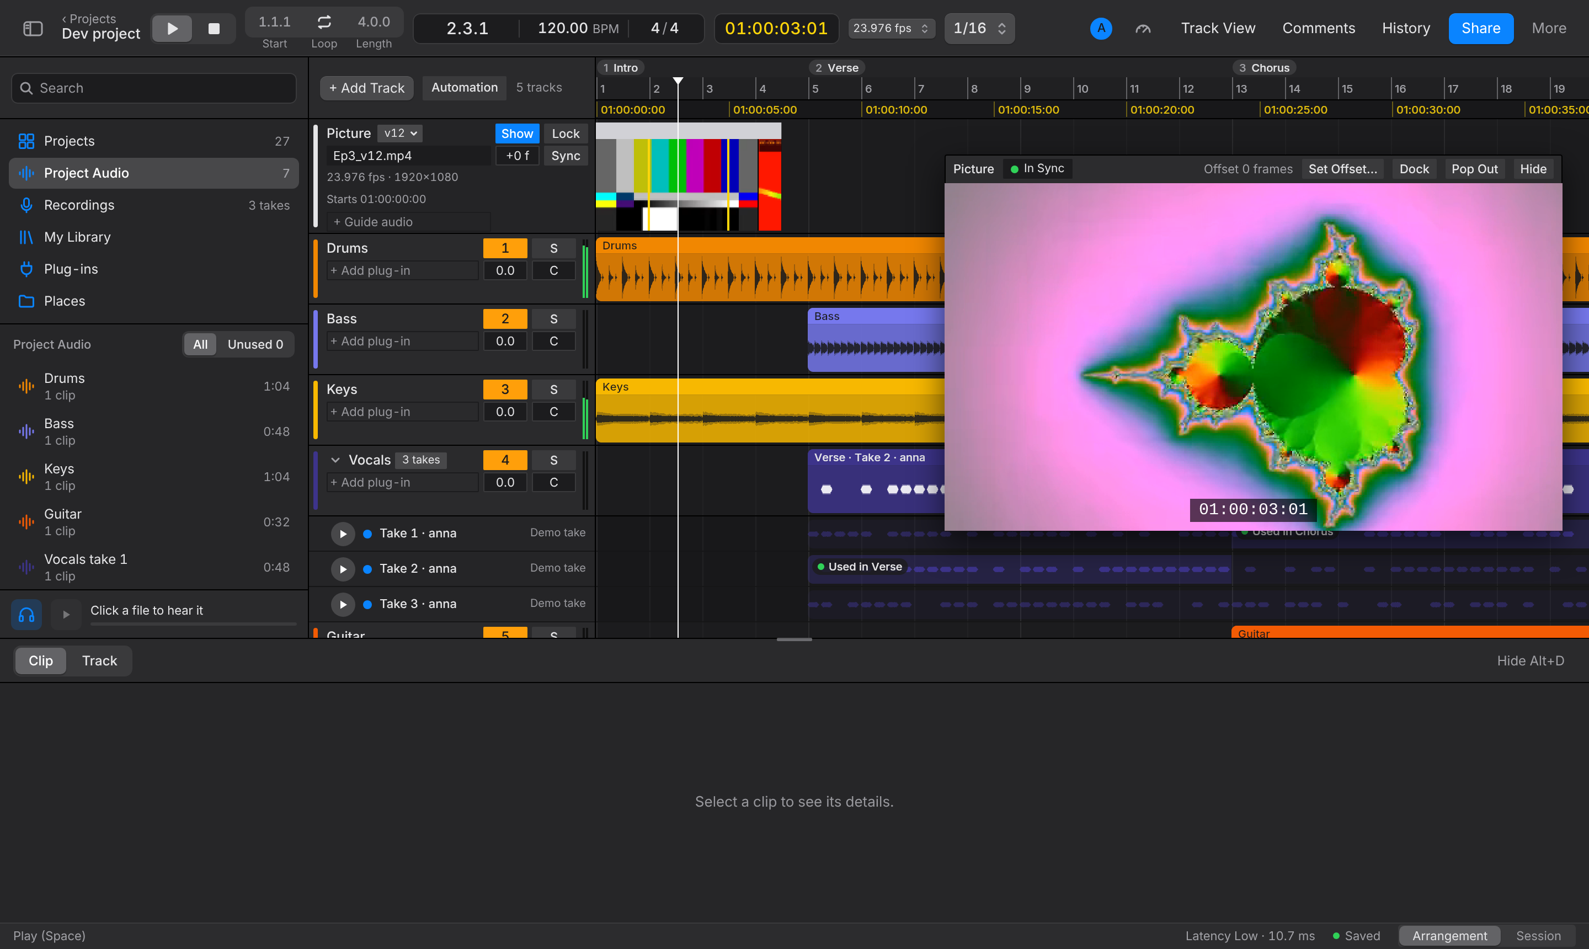Viewport: 1589px width, 949px height.
Task: Play Take 3 · anna
Action: [343, 604]
